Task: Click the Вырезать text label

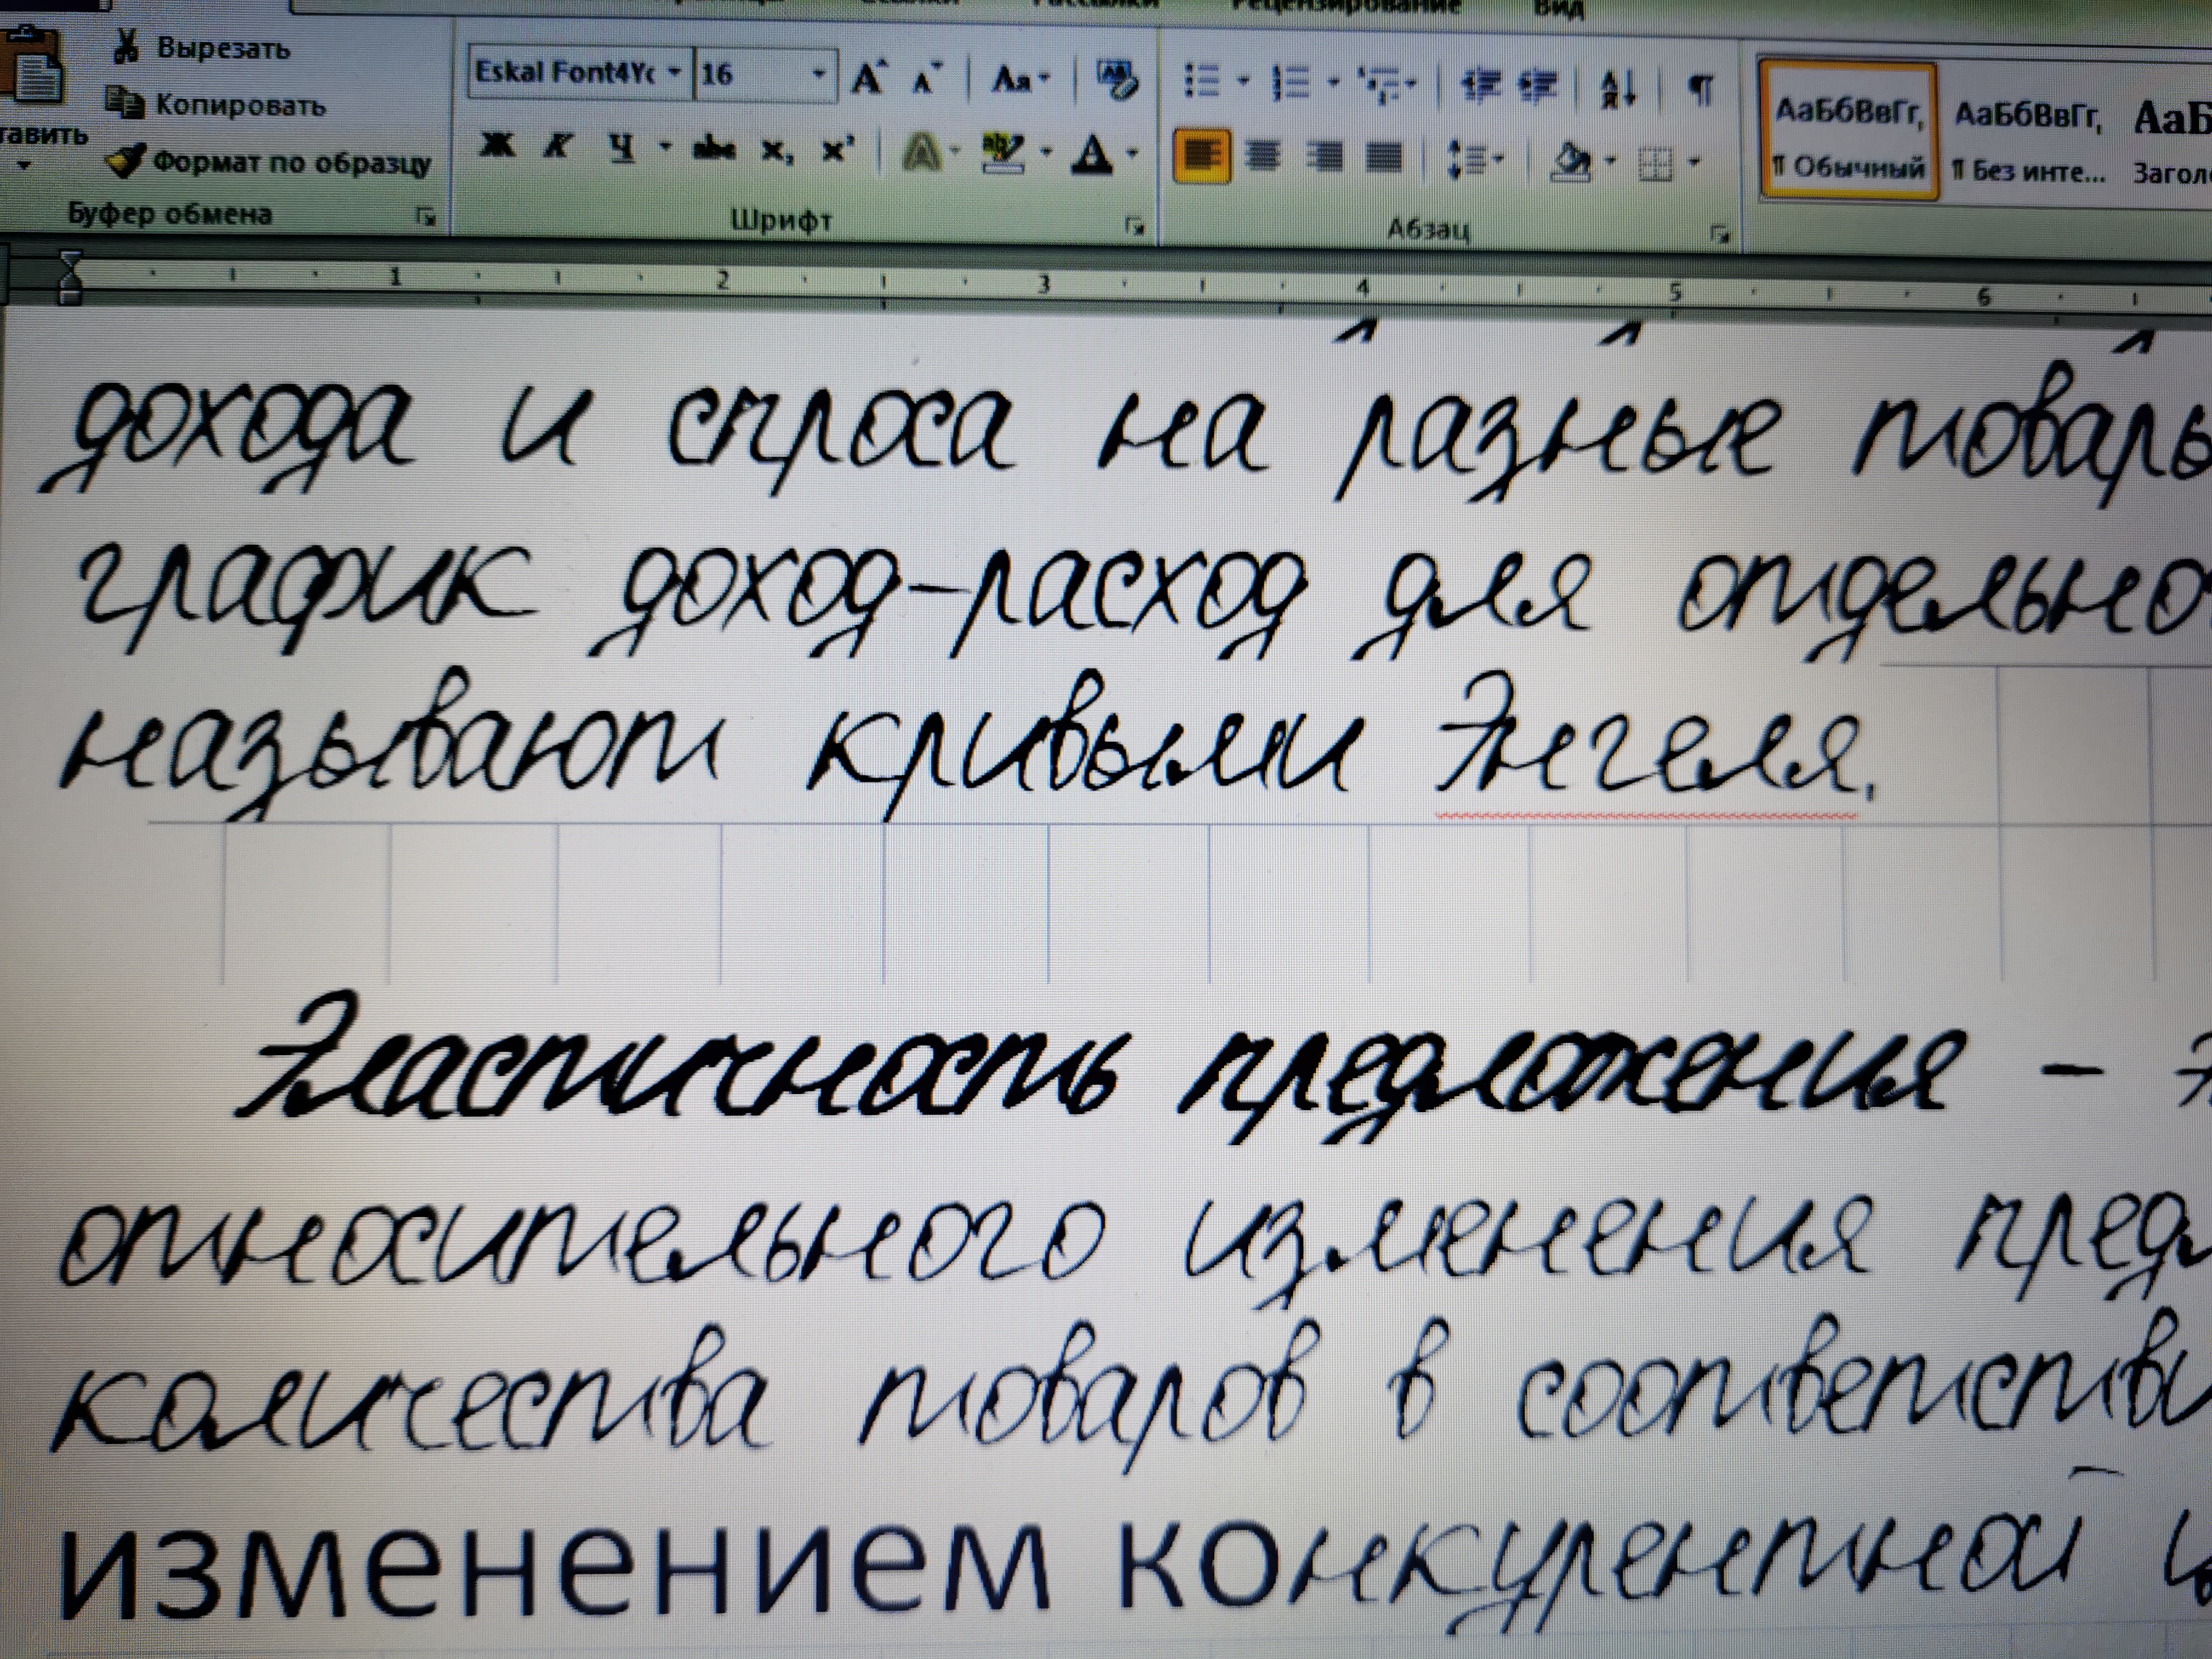Action: pyautogui.click(x=223, y=49)
